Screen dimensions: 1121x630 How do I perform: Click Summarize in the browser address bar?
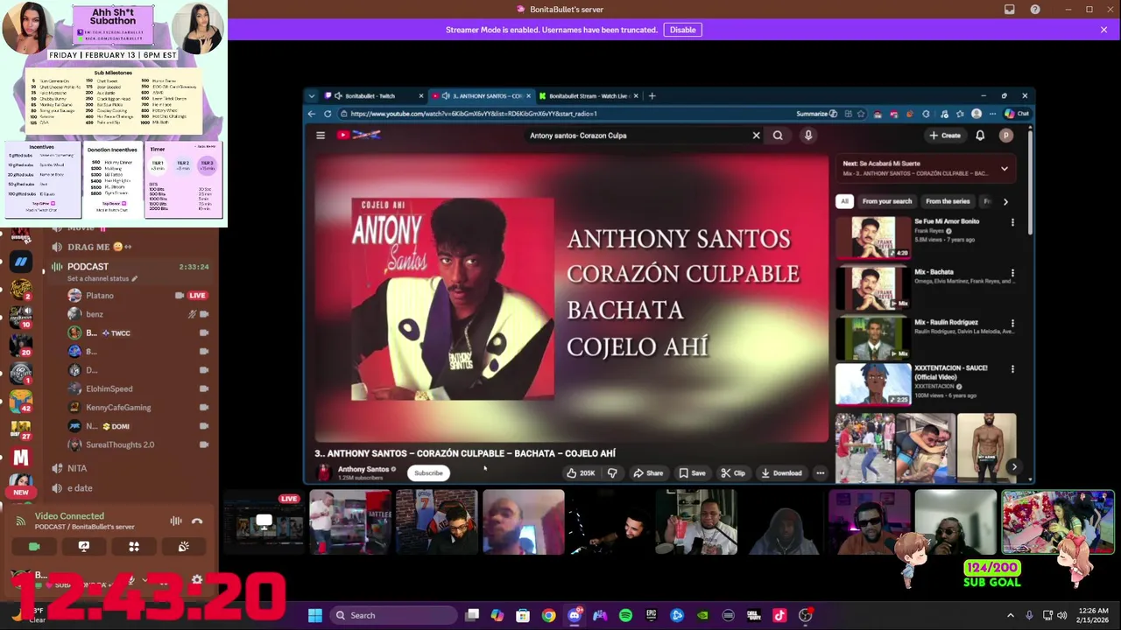point(816,114)
